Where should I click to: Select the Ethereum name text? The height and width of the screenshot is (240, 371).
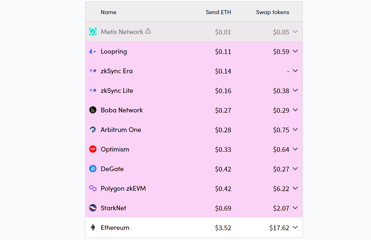115,228
